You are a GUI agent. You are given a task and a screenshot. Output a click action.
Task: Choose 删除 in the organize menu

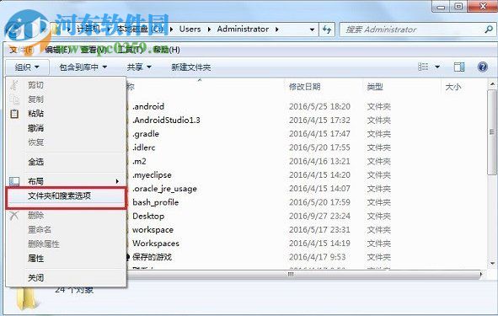(x=35, y=216)
